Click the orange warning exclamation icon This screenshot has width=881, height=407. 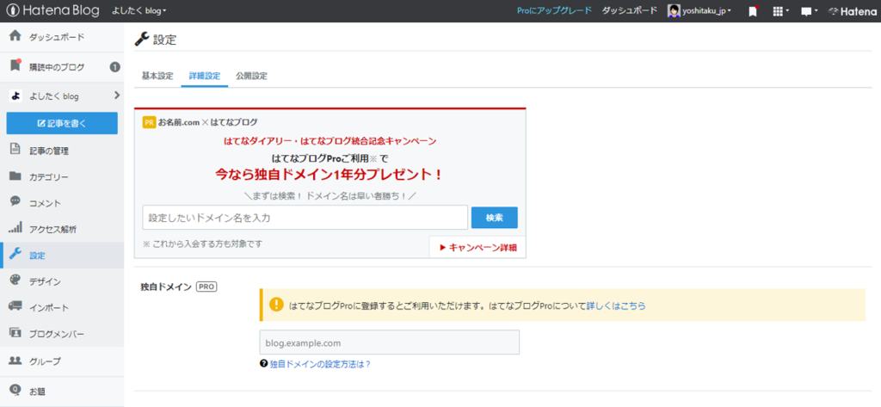[276, 304]
